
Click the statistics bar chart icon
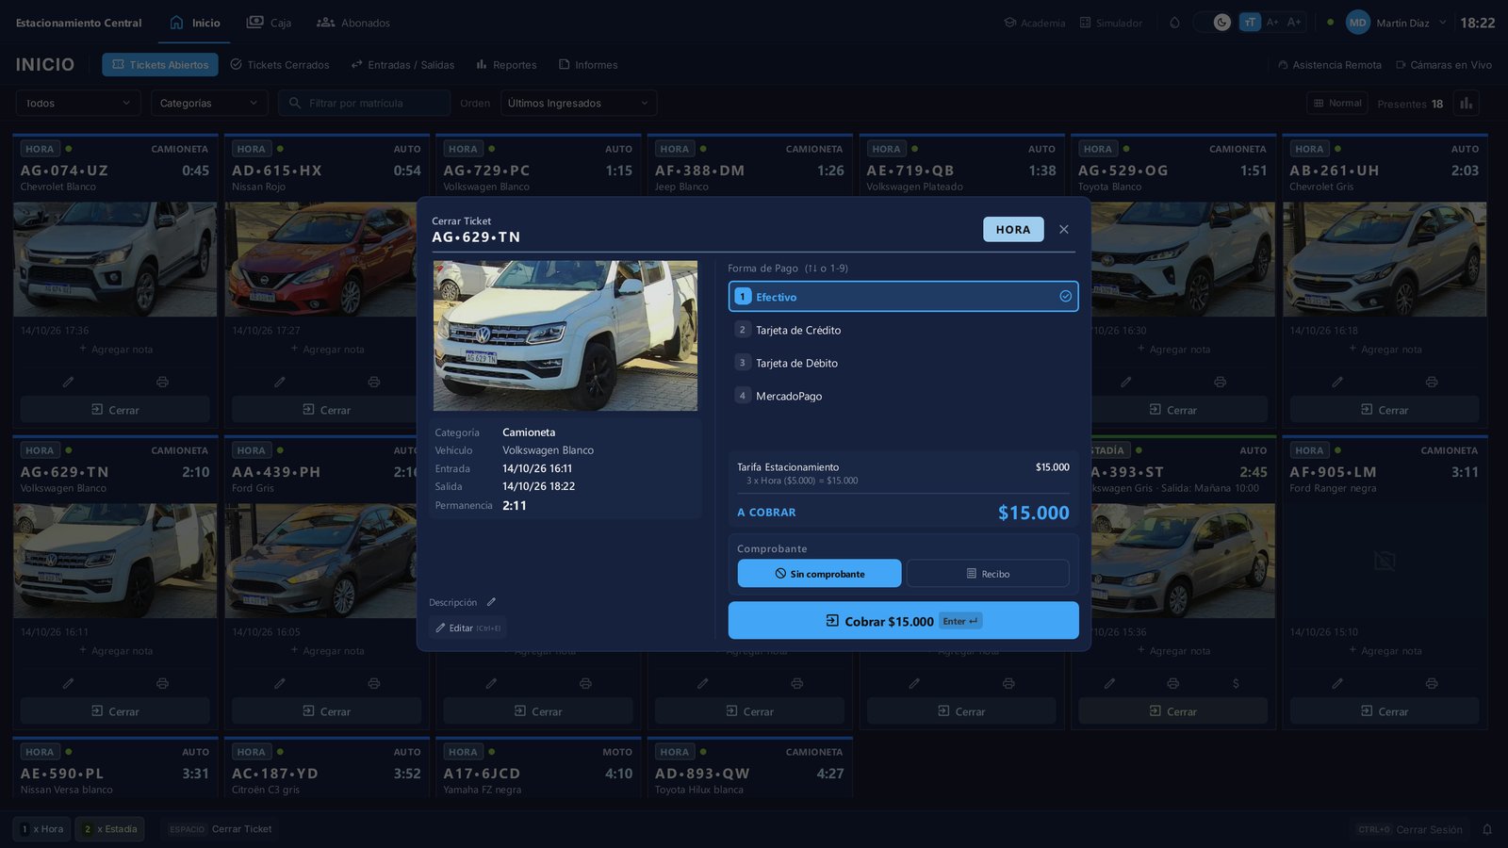(x=1466, y=104)
